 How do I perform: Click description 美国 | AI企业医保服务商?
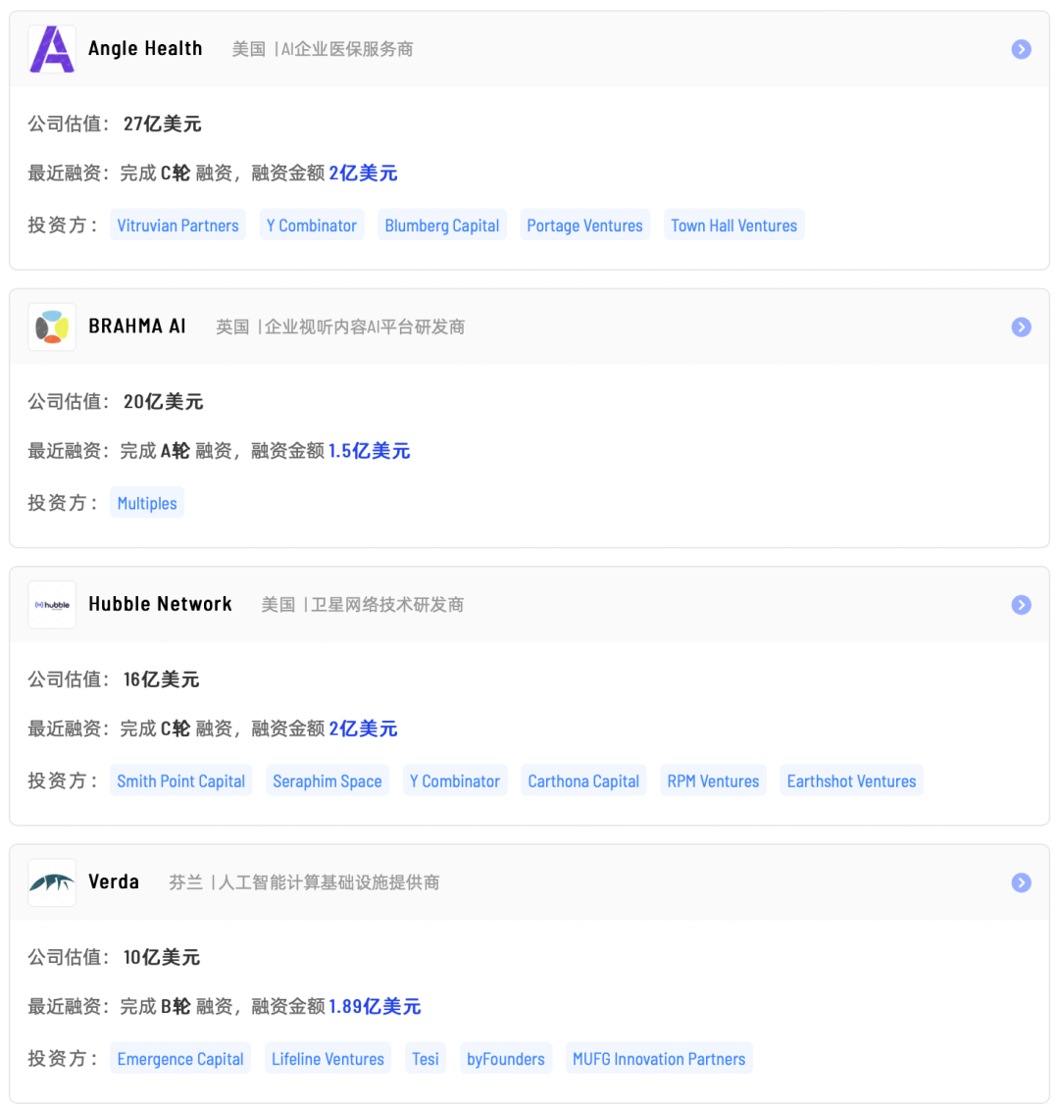(x=323, y=49)
